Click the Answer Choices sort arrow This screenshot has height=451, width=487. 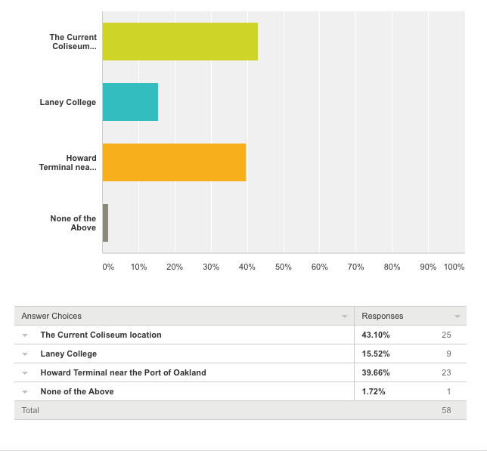(x=345, y=317)
